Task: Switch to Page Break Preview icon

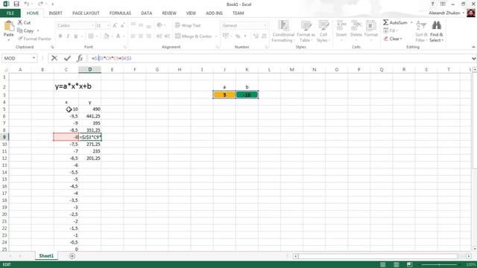Action: tap(409, 265)
